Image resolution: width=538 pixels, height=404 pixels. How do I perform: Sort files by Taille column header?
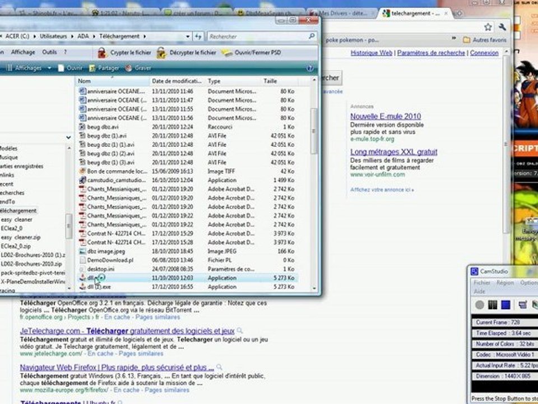280,81
